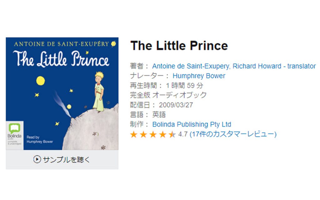This screenshot has width=320, height=200.
Task: Click the half-filled fifth star
Action: point(172,135)
